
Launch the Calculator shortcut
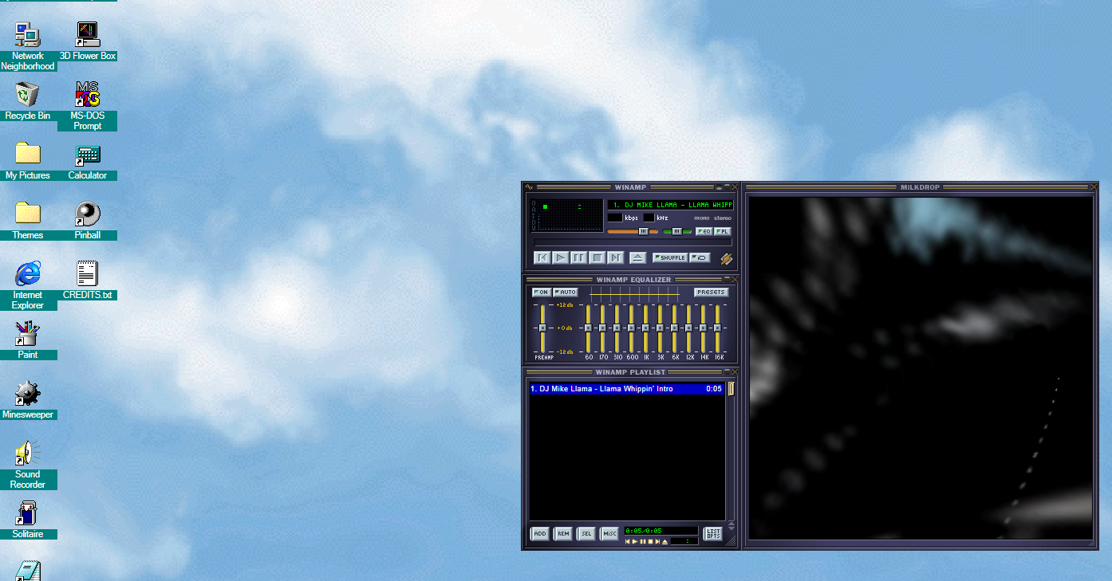[88, 161]
